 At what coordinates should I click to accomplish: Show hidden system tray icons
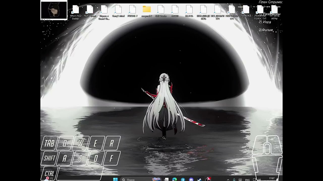[228, 180]
